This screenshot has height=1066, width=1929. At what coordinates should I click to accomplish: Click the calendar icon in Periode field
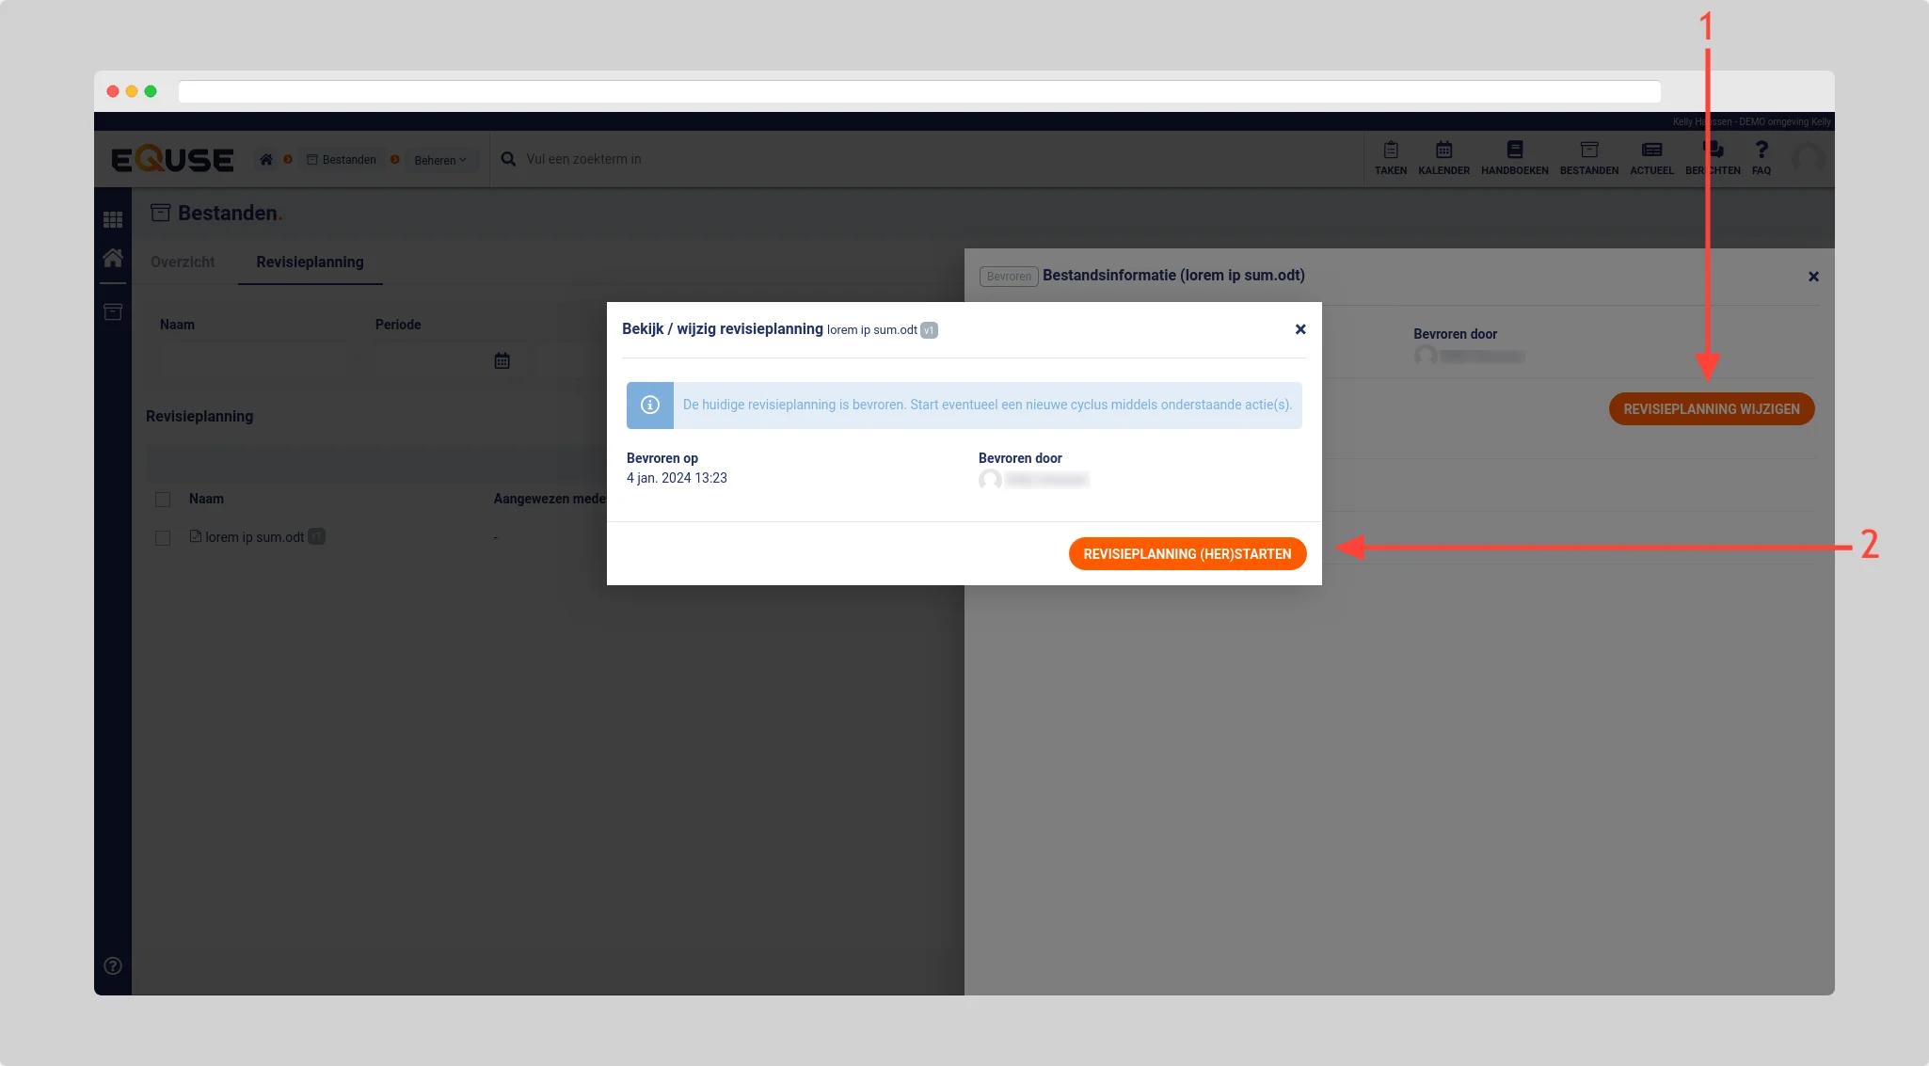click(502, 360)
